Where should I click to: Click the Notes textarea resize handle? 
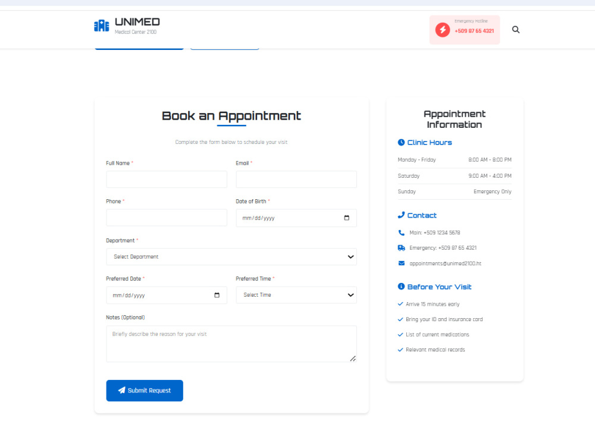[x=353, y=359]
